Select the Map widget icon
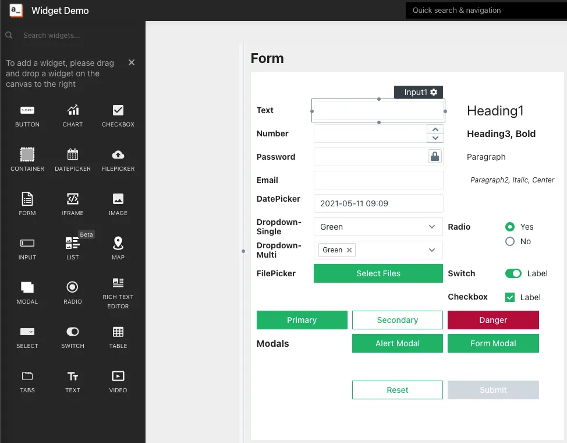 point(118,244)
